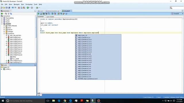Collapse the Procedures tree node
184x103 pixels.
click(4, 33)
